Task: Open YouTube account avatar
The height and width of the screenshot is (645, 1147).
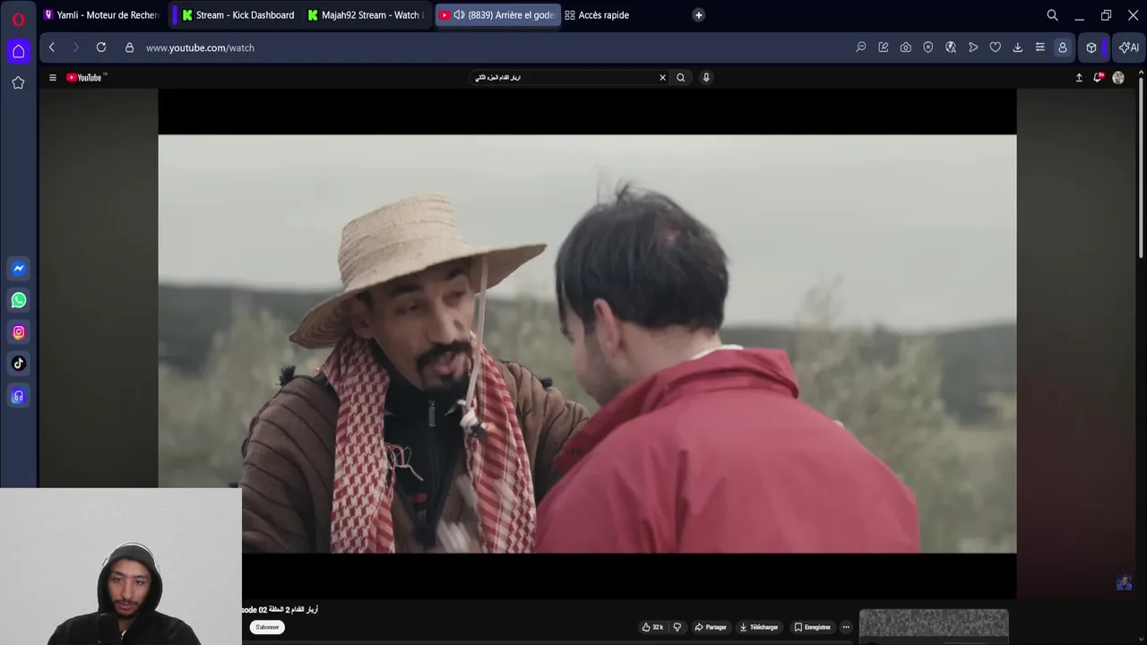Action: click(1118, 78)
